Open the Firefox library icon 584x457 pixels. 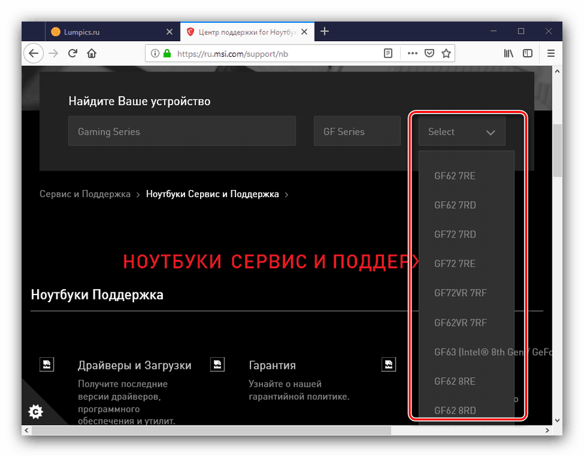pyautogui.click(x=508, y=54)
